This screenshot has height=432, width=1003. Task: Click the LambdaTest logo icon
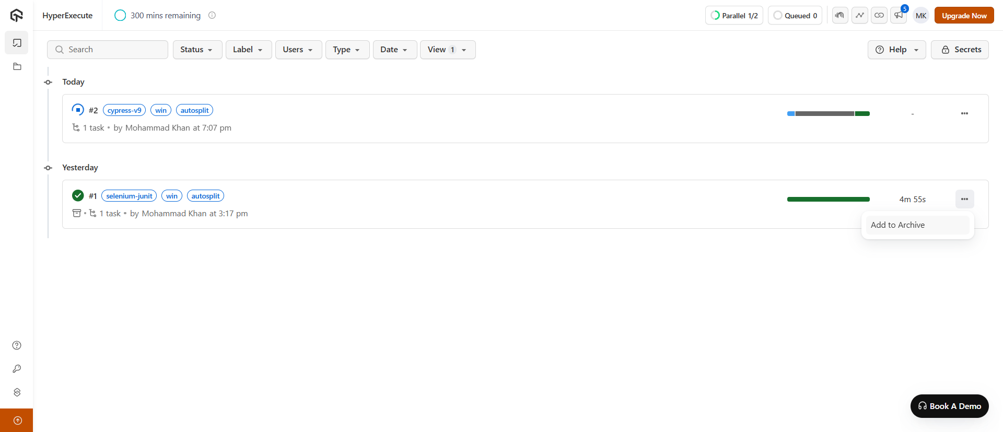17,16
